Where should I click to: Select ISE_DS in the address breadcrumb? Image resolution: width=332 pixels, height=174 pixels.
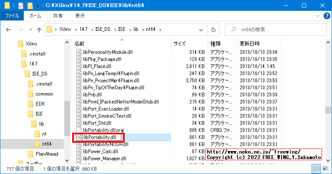point(103,29)
